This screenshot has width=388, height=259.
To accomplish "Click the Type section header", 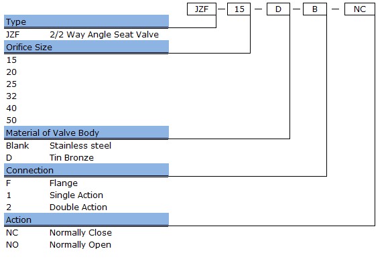I will point(86,21).
